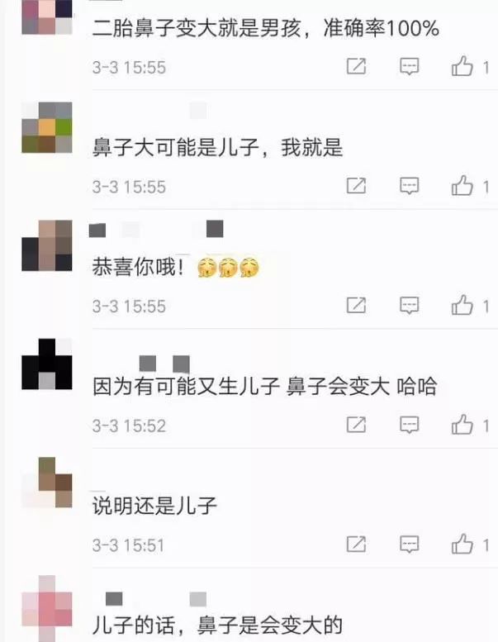The width and height of the screenshot is (498, 642).
Task: Share the comment '鼻子大可能是儿子，我就是'
Action: click(356, 185)
